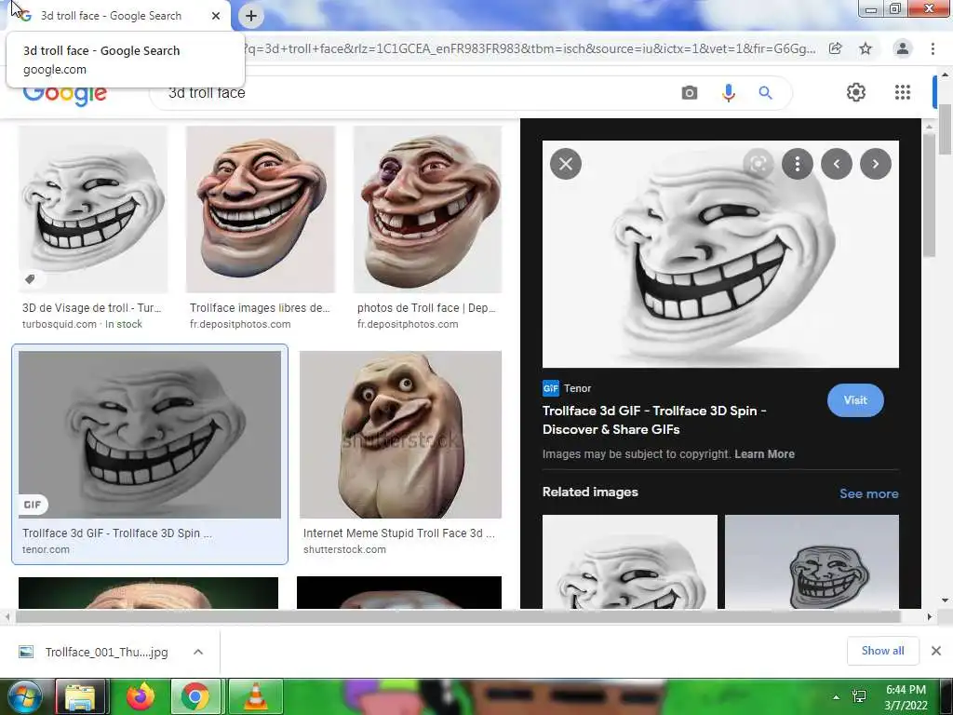953x715 pixels.
Task: Click the share page icon in address bar
Action: coord(836,48)
